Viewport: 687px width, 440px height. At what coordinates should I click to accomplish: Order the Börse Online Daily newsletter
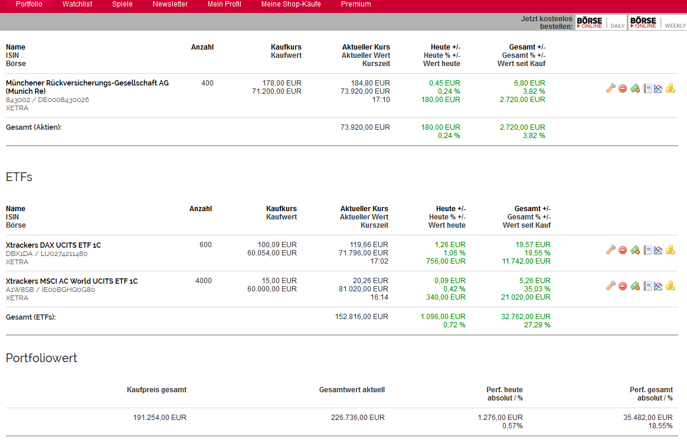(601, 22)
